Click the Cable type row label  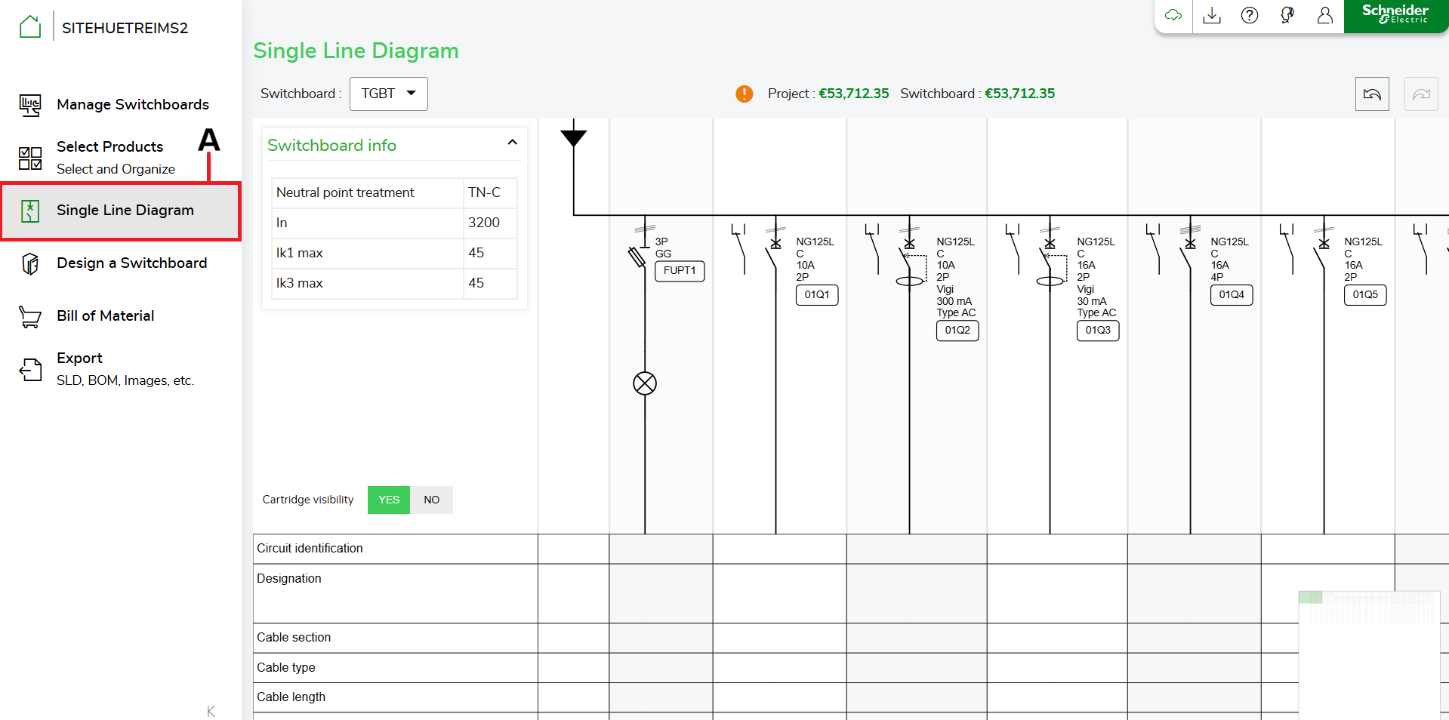[x=286, y=668]
